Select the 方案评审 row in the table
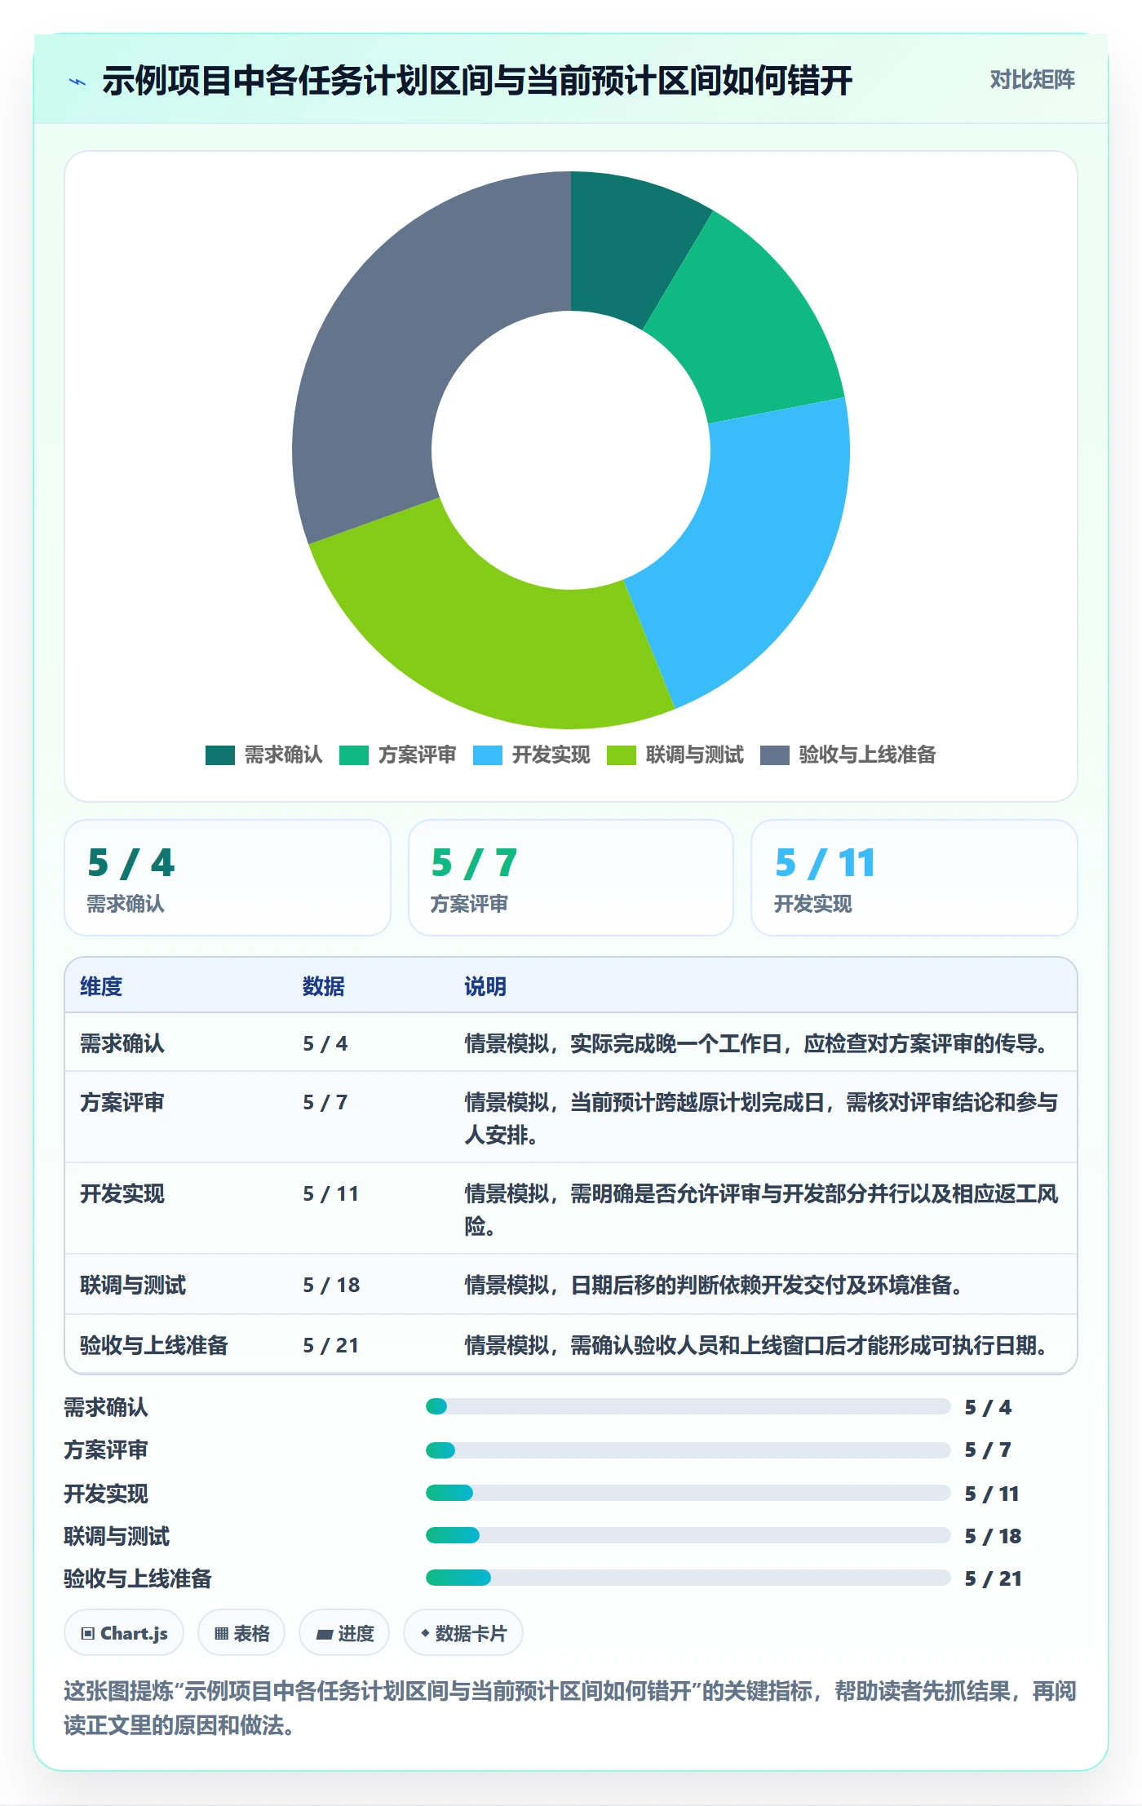 click(x=571, y=1118)
